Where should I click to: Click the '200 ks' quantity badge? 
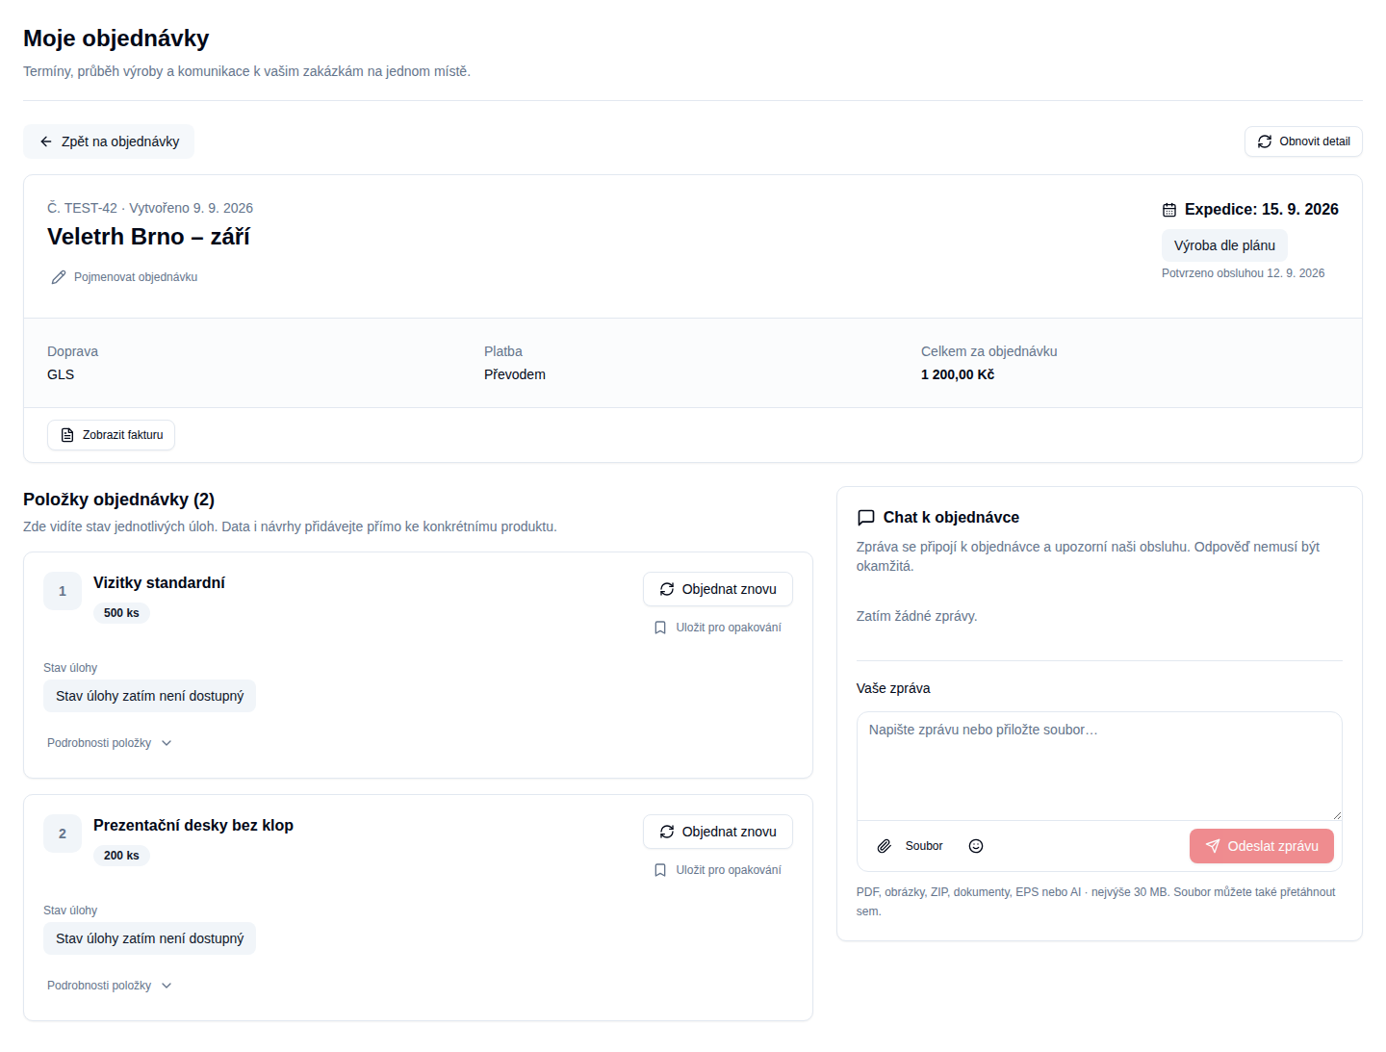tap(121, 856)
